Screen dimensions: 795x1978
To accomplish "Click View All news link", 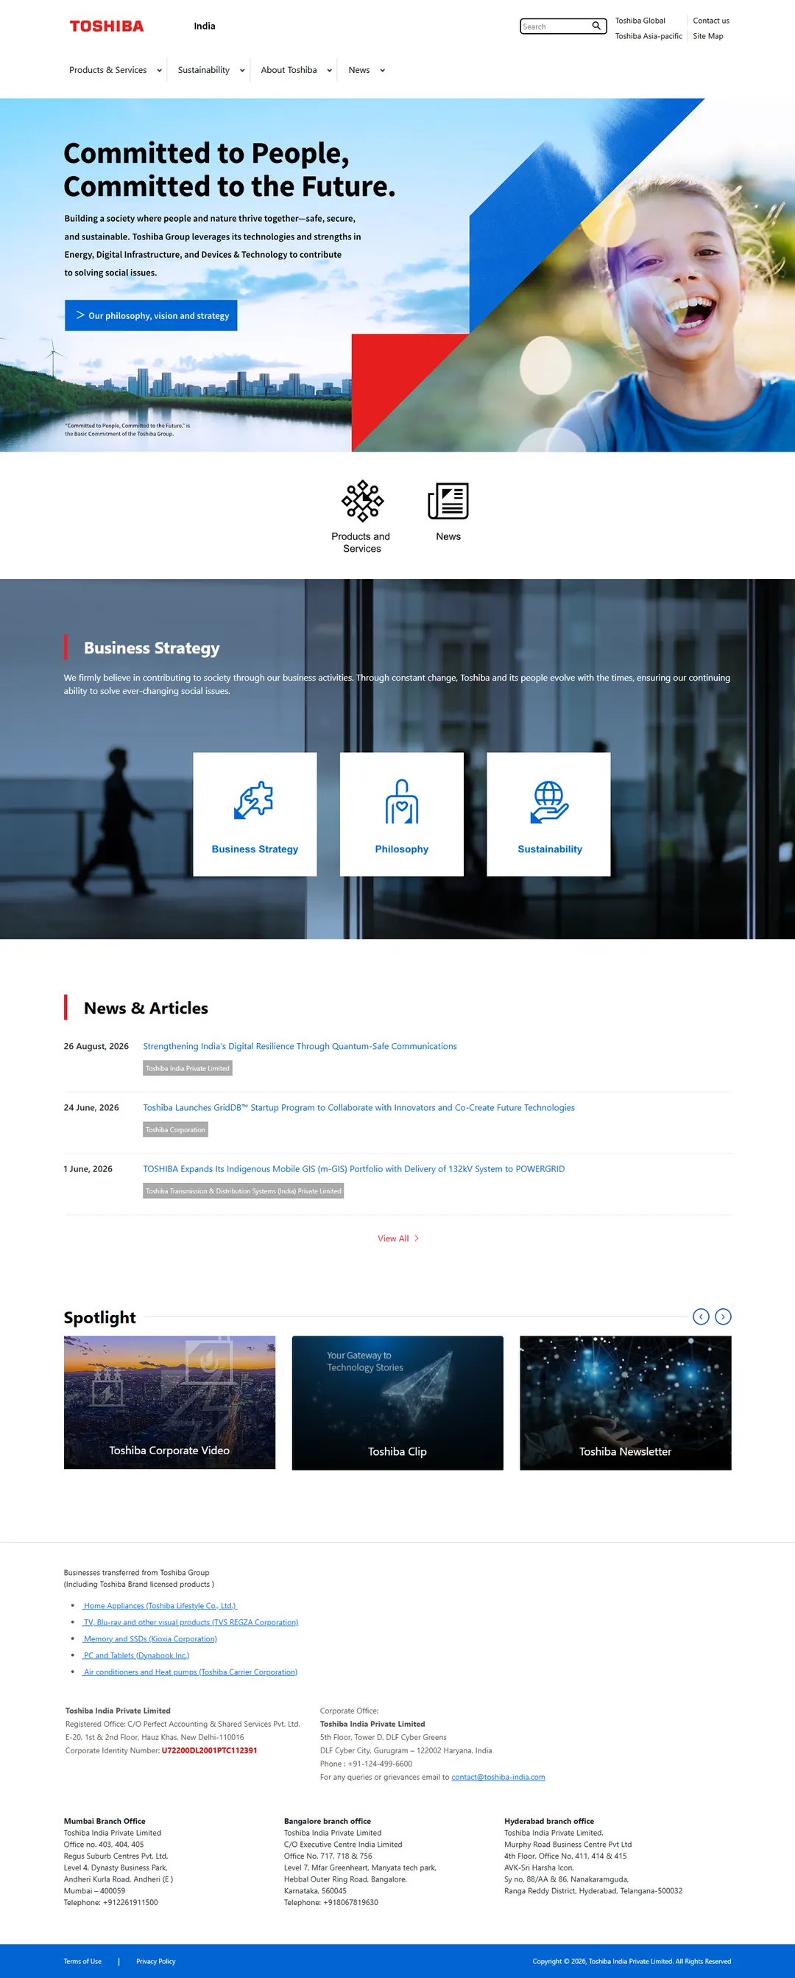I will [397, 1238].
